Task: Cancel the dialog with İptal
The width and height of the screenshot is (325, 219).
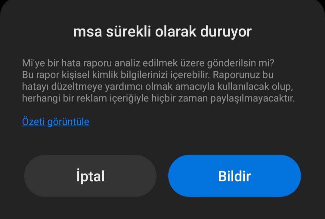Action: click(x=90, y=176)
